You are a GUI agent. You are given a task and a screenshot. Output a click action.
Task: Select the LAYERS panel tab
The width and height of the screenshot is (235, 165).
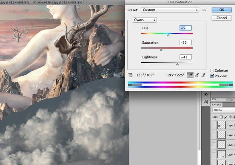click(x=217, y=105)
